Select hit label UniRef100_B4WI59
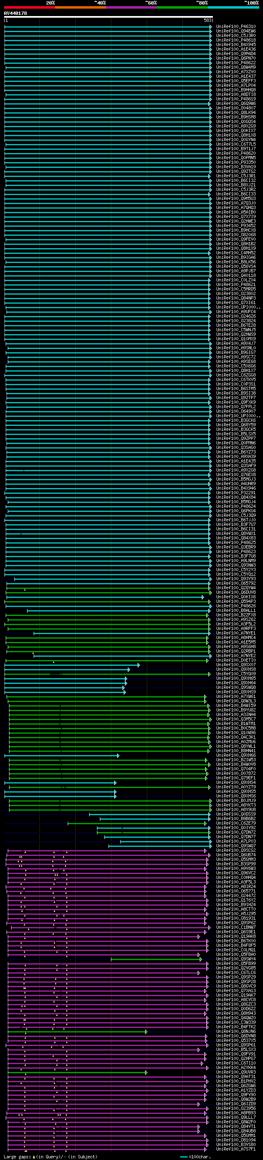Viewport: 263px width, 1160px height. pyautogui.click(x=236, y=705)
